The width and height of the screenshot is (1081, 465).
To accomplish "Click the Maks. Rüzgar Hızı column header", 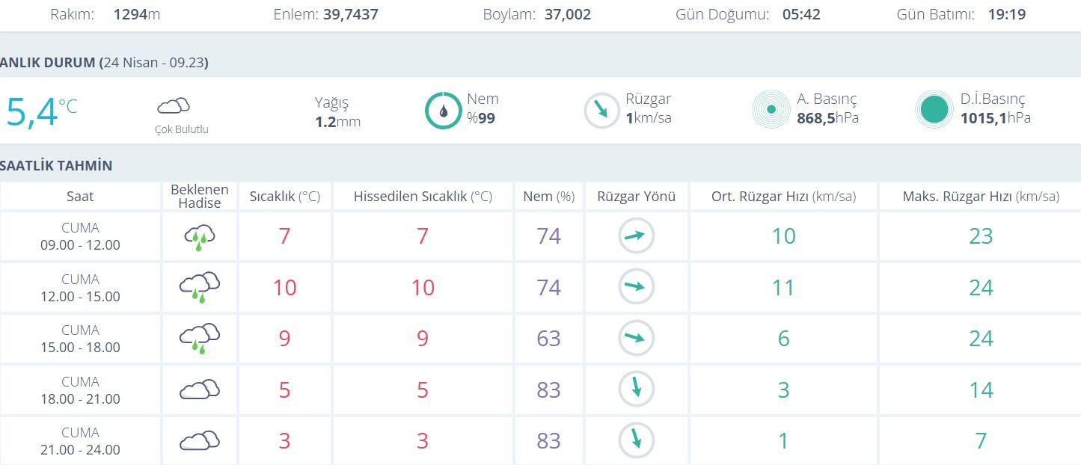I will pyautogui.click(x=981, y=197).
